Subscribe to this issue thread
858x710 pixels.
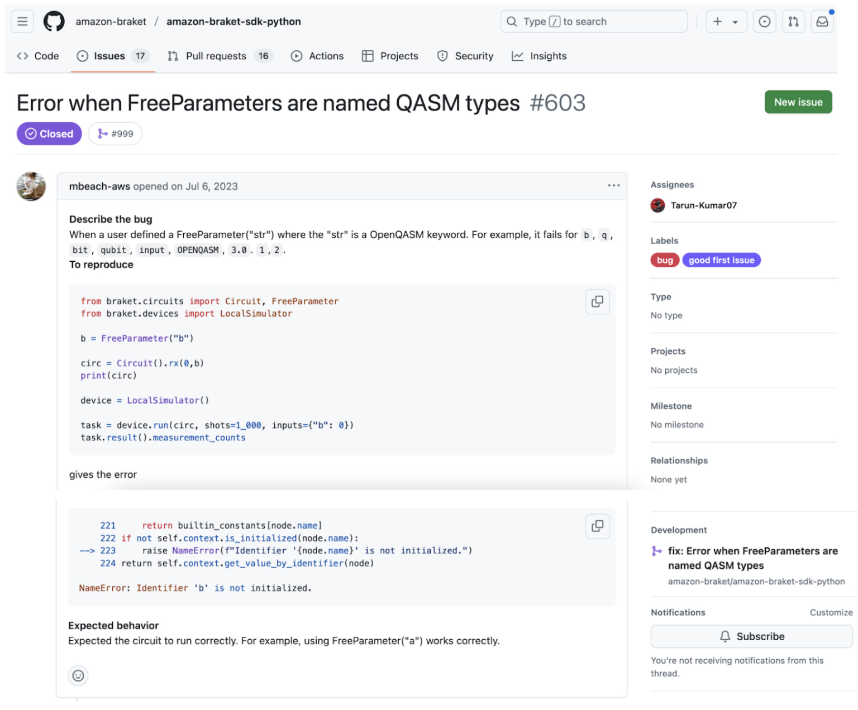pos(751,636)
